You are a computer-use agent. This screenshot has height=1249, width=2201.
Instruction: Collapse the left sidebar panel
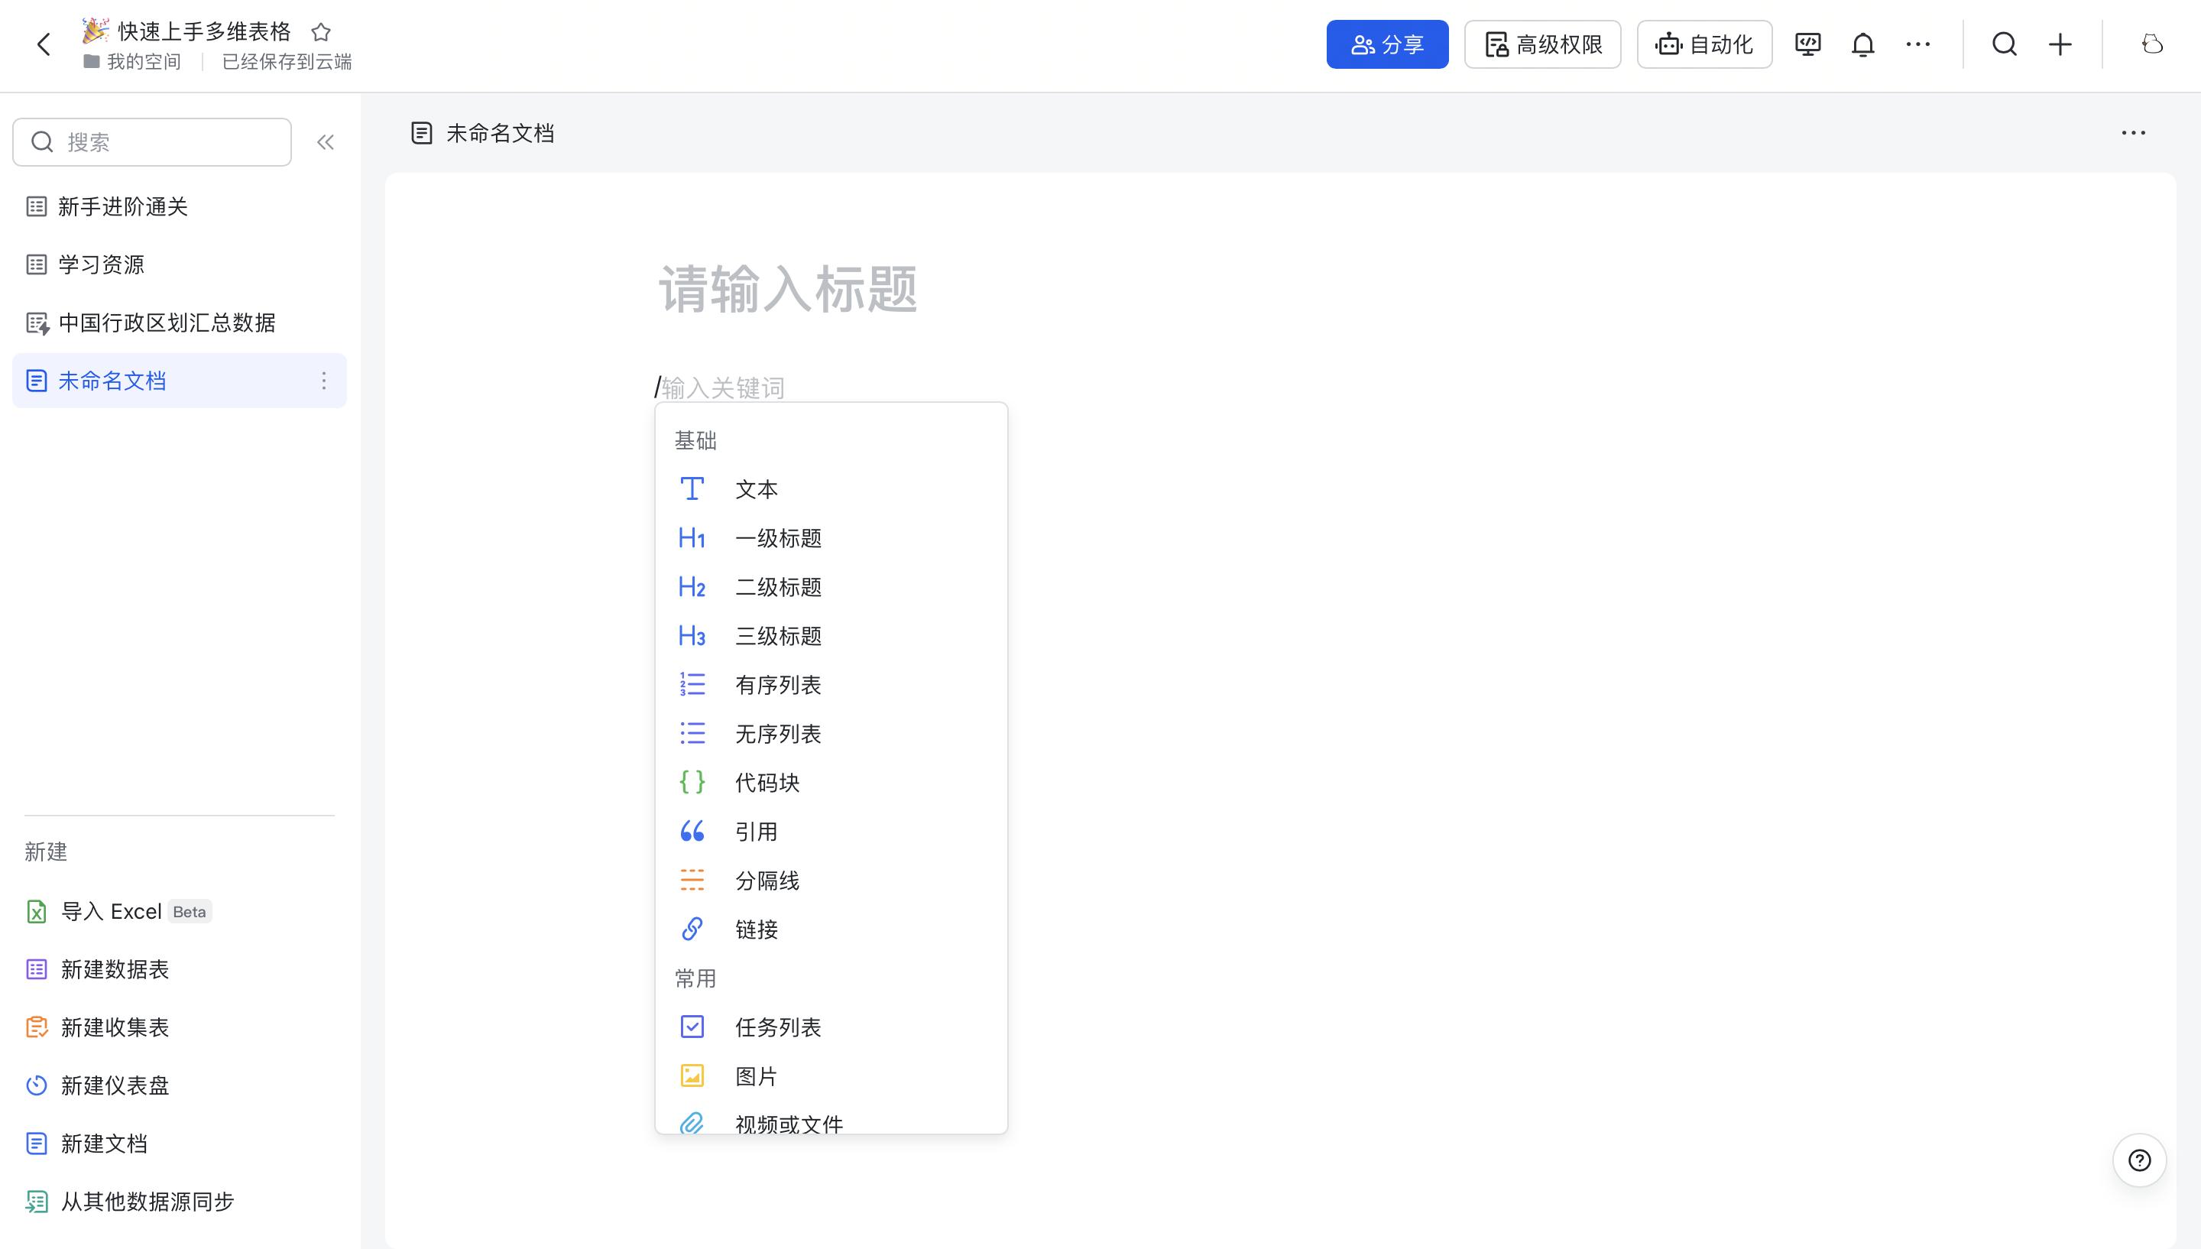pos(325,142)
